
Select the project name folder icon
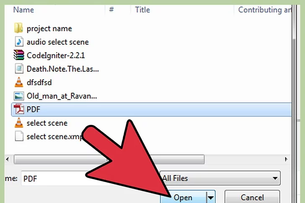coord(18,28)
